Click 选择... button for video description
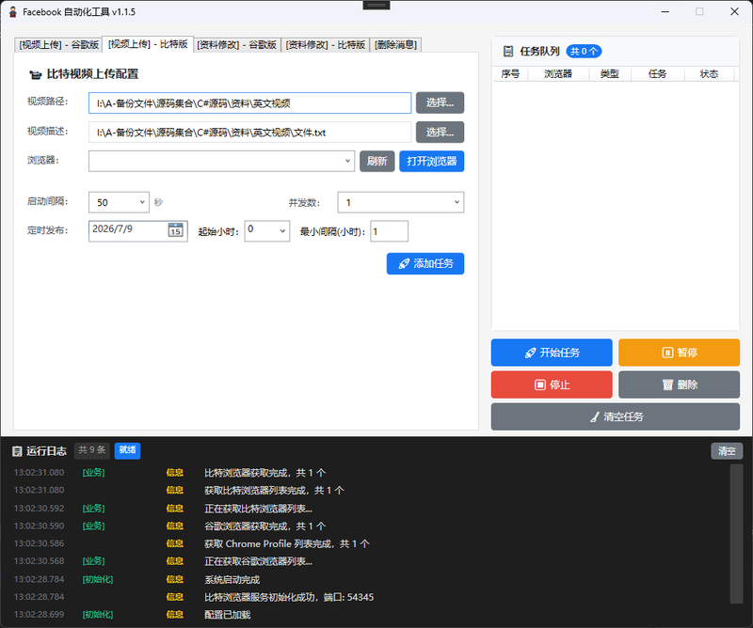The image size is (753, 628). point(440,132)
